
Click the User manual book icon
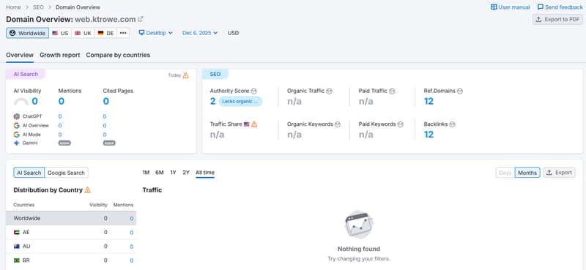click(494, 7)
